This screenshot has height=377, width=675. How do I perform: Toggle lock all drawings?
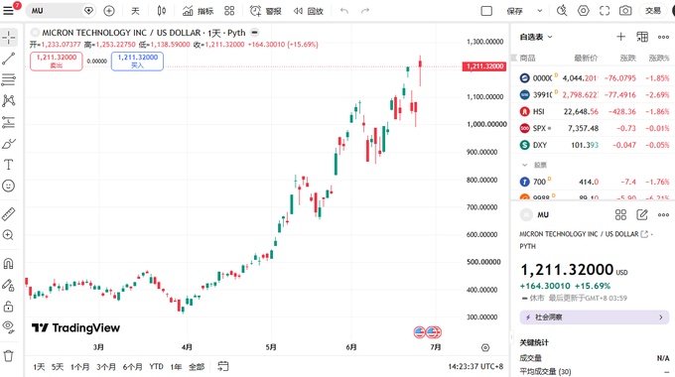[x=9, y=306]
